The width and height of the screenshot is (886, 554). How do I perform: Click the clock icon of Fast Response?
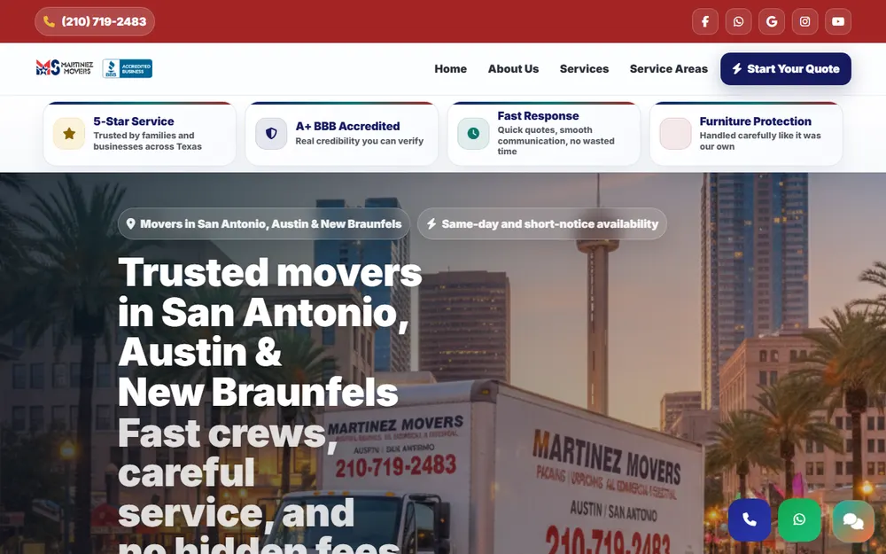pos(473,134)
